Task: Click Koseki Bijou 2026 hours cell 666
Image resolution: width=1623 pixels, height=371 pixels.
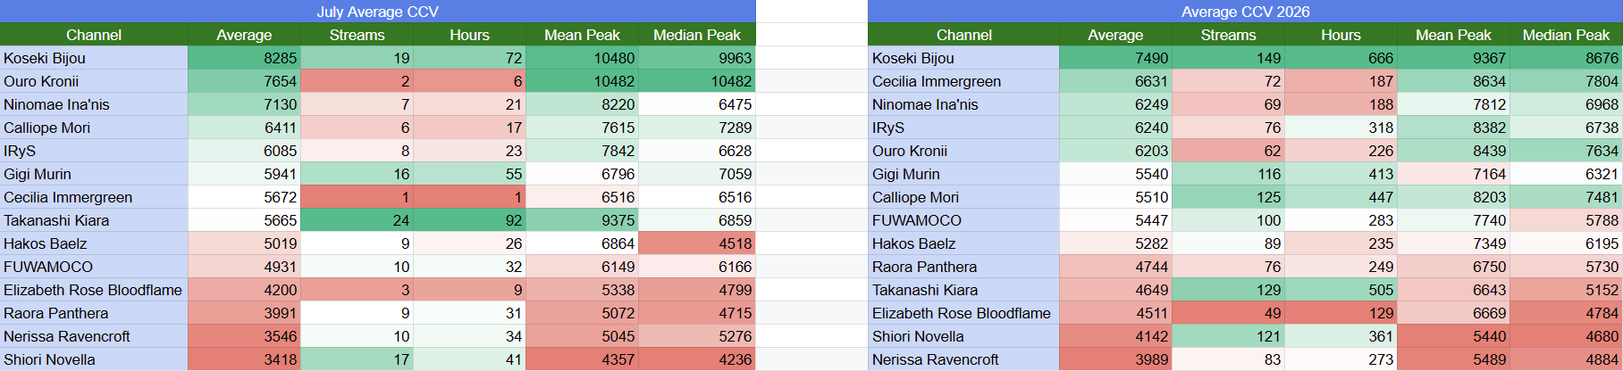Action: click(1341, 58)
